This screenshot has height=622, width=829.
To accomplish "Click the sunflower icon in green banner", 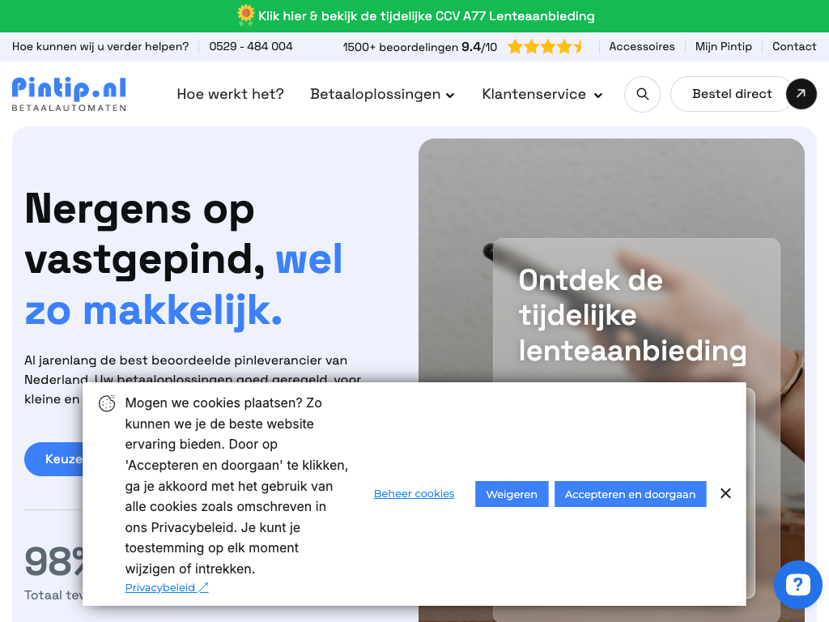I will (245, 15).
